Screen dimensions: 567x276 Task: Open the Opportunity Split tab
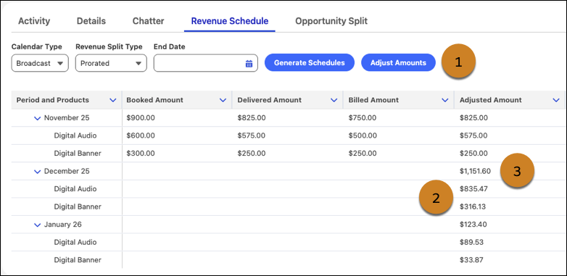pos(331,21)
